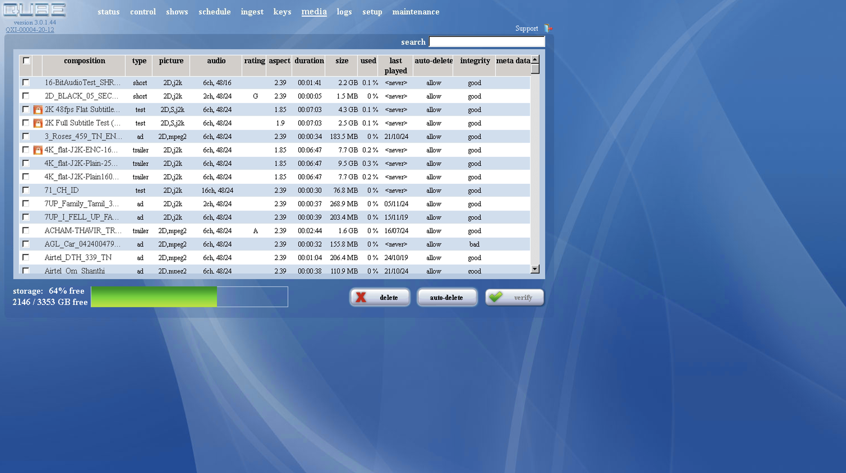Click the 00:01:41 duration cell
This screenshot has width=846, height=473.
pos(309,83)
